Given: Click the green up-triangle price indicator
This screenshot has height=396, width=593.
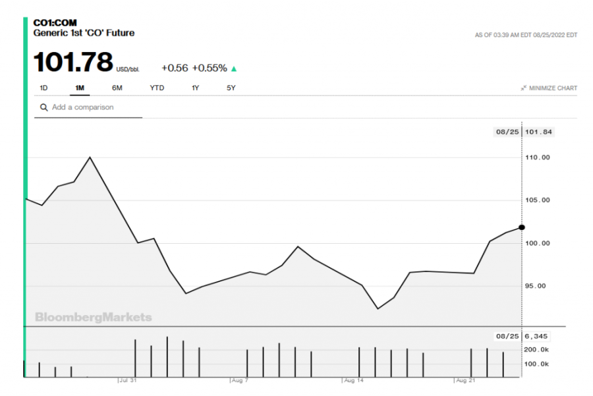Looking at the screenshot, I should point(234,69).
